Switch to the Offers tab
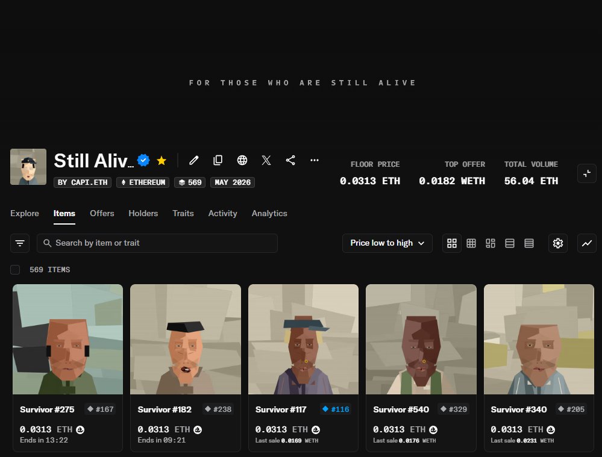 (x=102, y=213)
